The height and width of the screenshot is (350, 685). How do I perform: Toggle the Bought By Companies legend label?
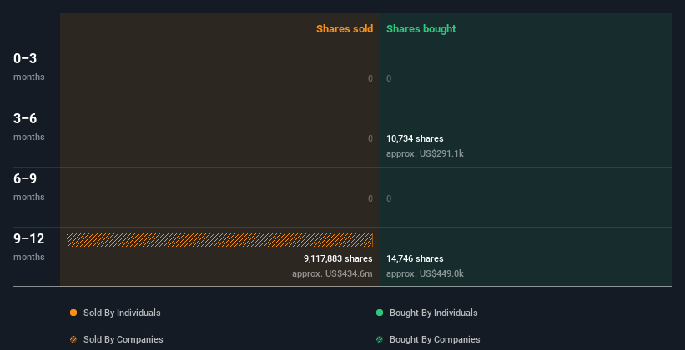point(435,339)
